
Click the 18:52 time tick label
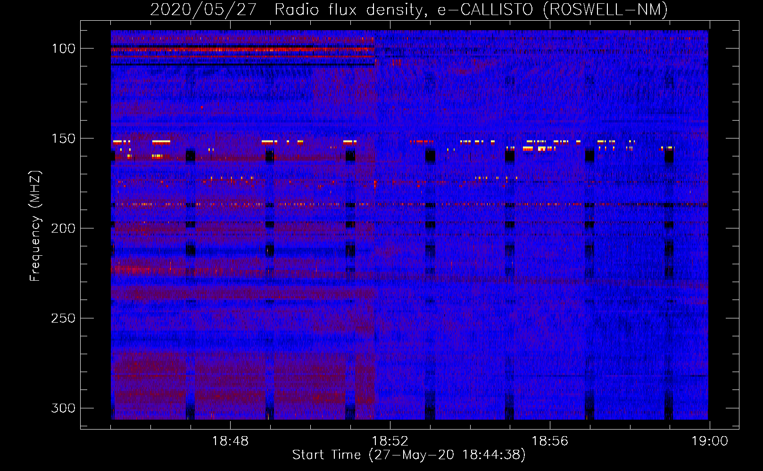390,441
